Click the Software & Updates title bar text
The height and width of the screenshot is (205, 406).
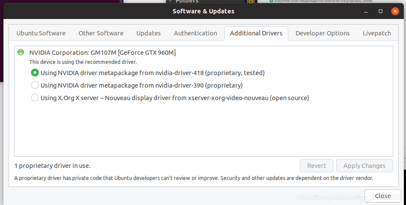pyautogui.click(x=203, y=11)
